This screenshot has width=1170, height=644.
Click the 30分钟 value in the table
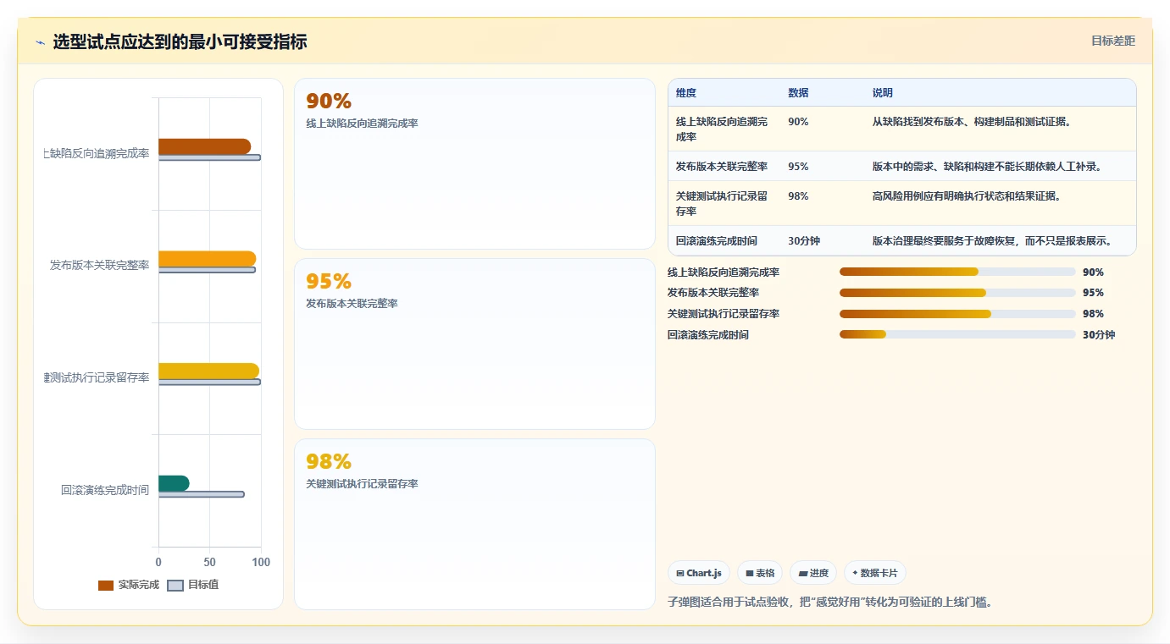(x=804, y=240)
